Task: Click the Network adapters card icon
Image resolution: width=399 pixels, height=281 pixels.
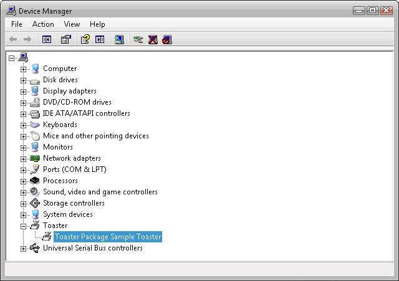Action: (x=35, y=158)
